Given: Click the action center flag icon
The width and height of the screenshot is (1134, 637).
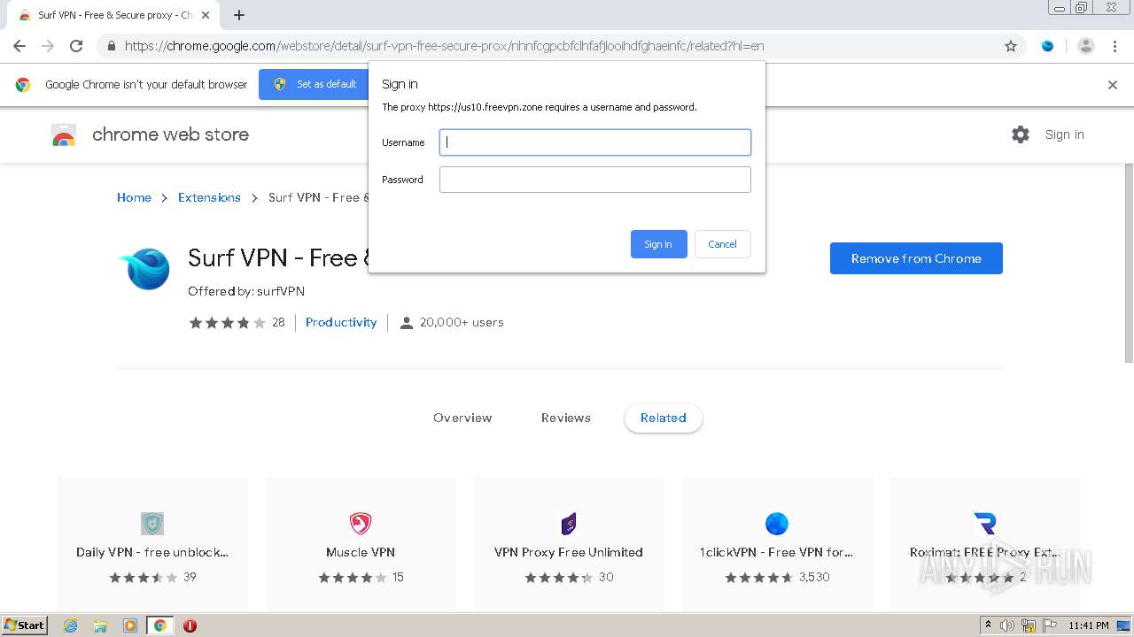Looking at the screenshot, I should click(x=1051, y=625).
